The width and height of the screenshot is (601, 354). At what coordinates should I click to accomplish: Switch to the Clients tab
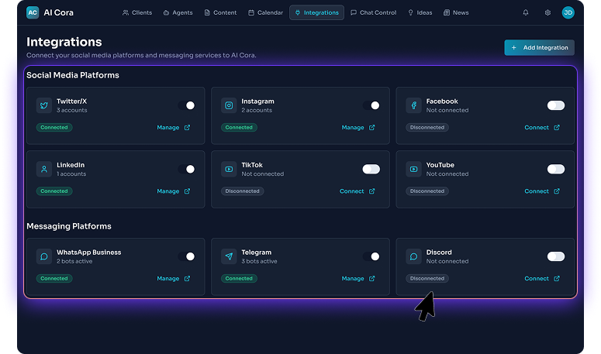tap(137, 12)
